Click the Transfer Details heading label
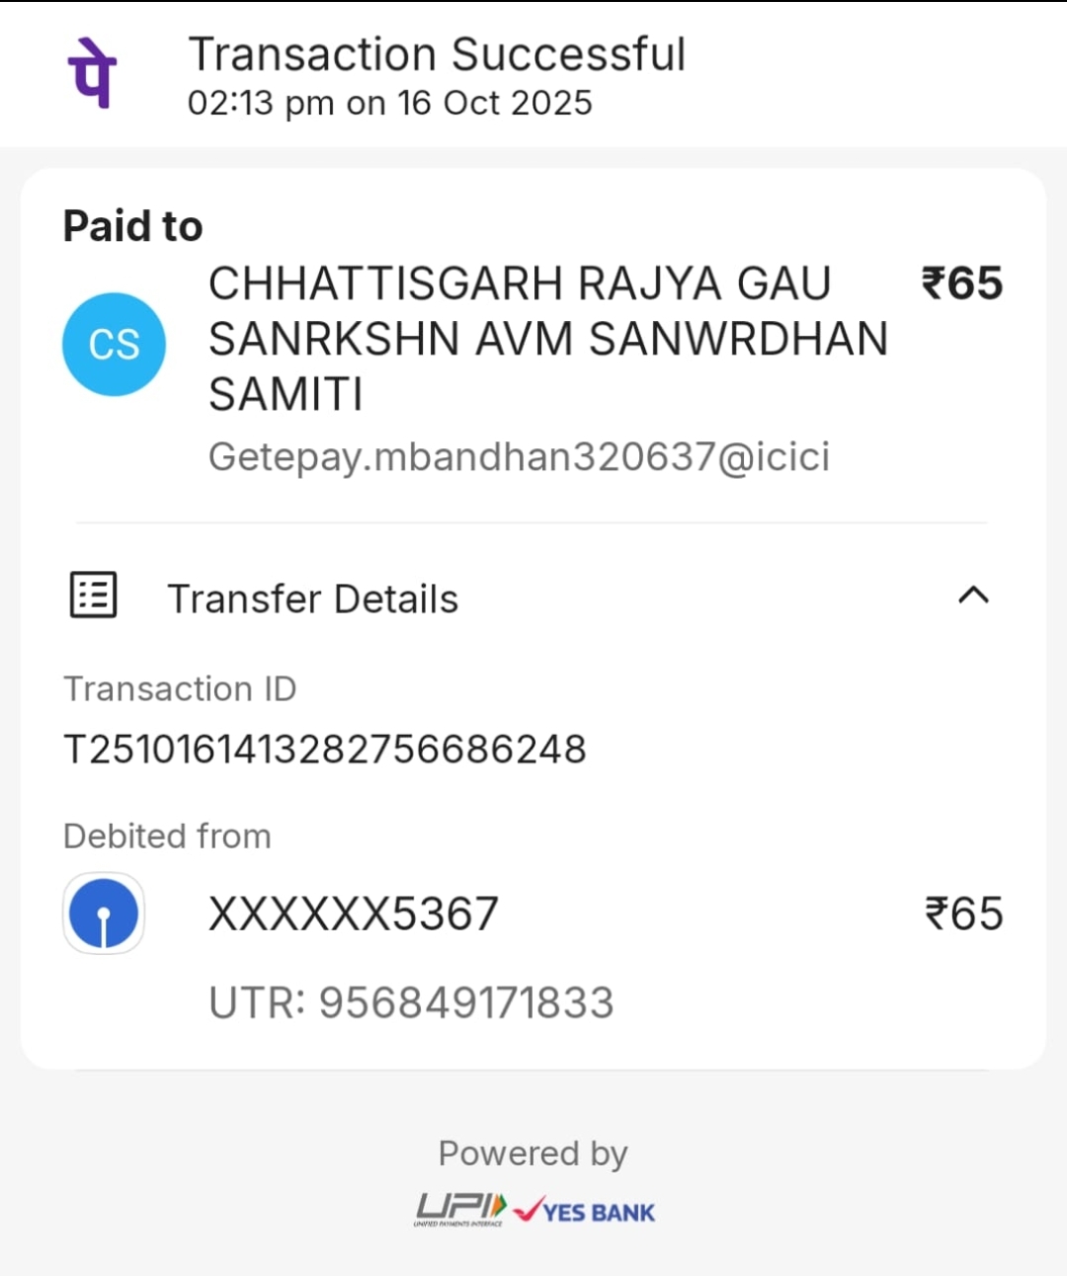Image resolution: width=1067 pixels, height=1276 pixels. tap(312, 599)
